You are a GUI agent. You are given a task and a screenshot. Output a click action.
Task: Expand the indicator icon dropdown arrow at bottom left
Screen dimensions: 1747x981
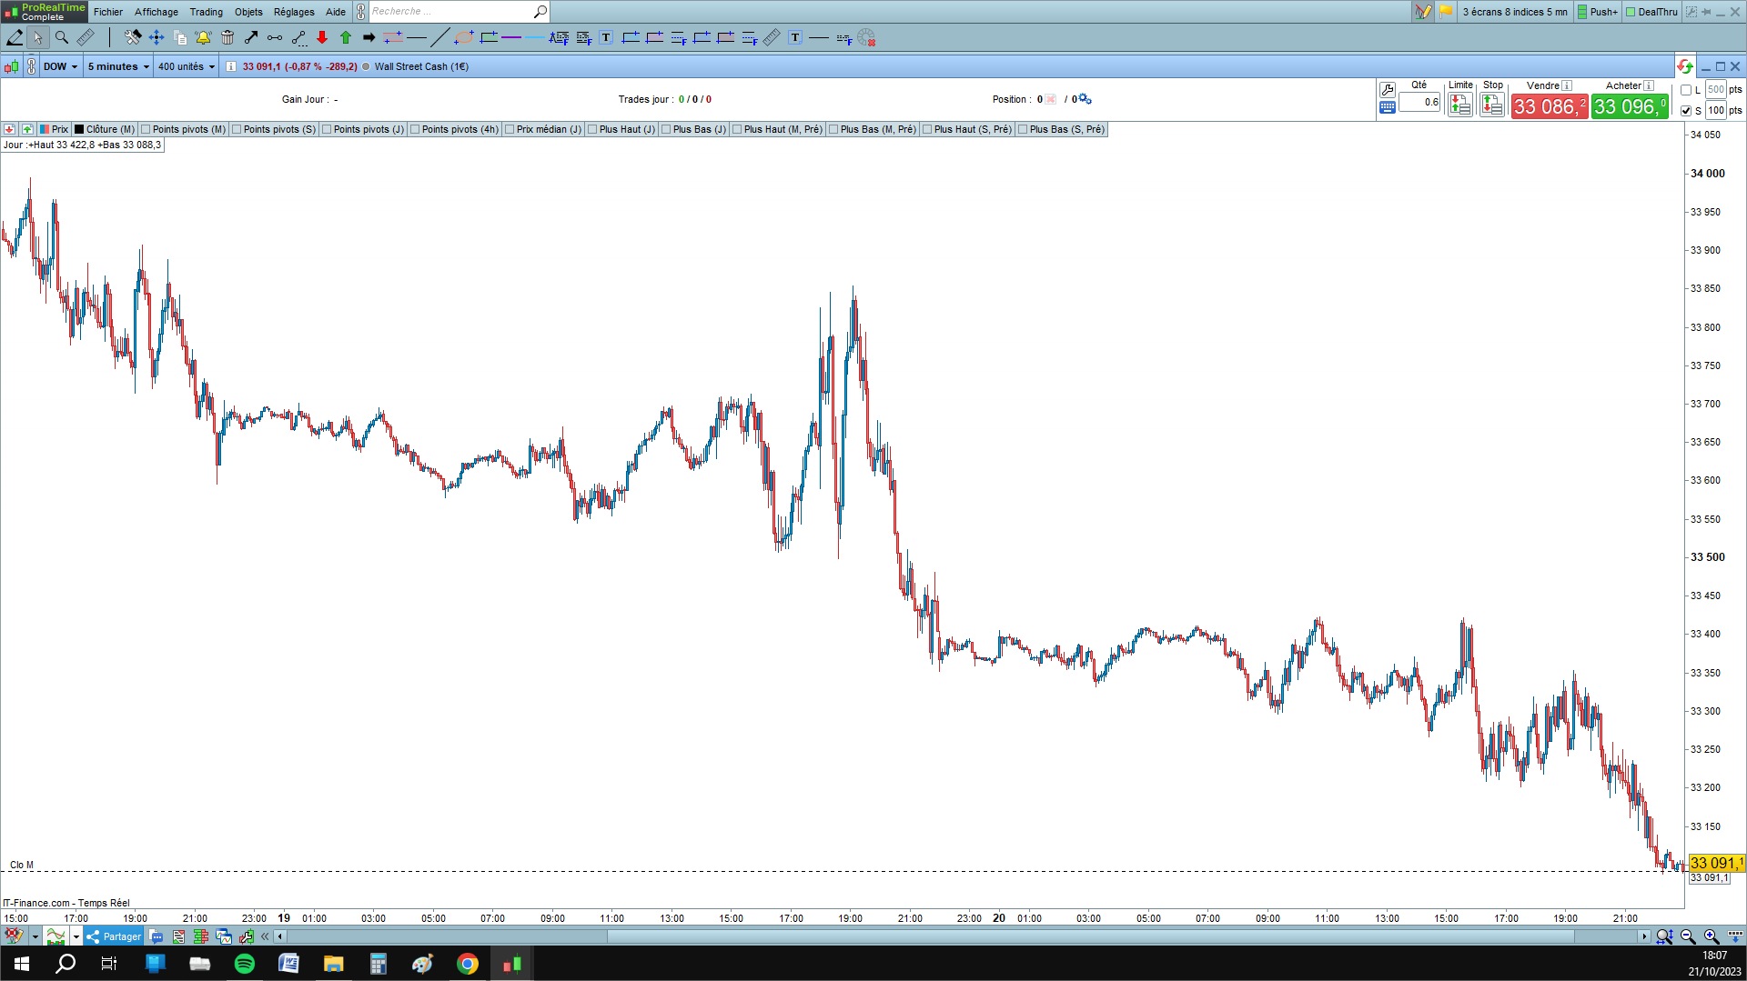point(35,936)
